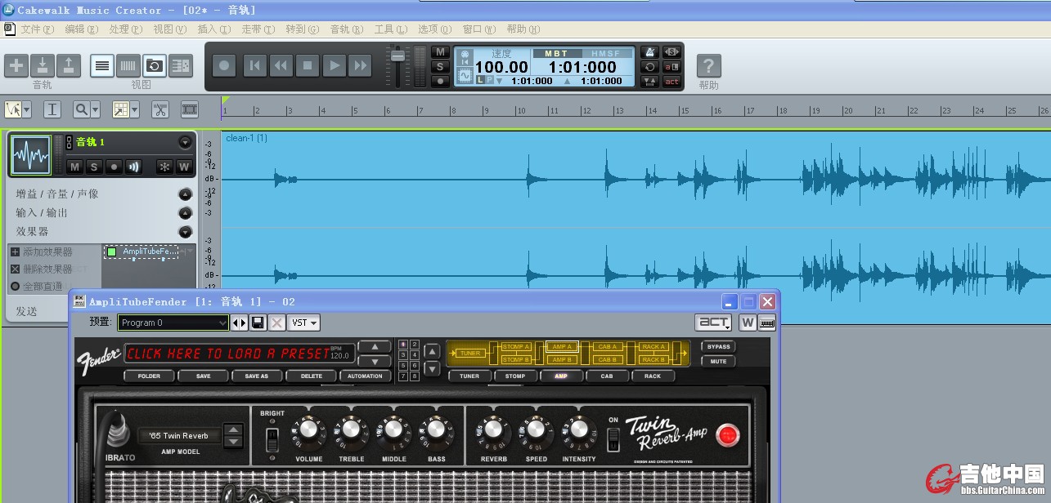Screen dimensions: 1051x503
Task: Open the smart tool dropdown arrow
Action: [28, 109]
